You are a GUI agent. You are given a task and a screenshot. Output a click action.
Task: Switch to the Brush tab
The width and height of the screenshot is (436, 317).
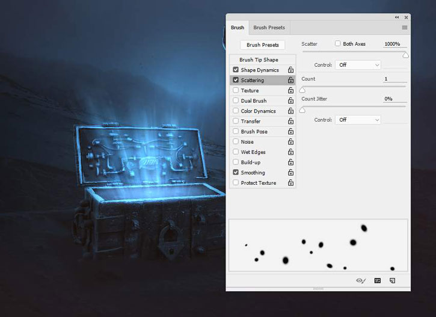click(237, 28)
